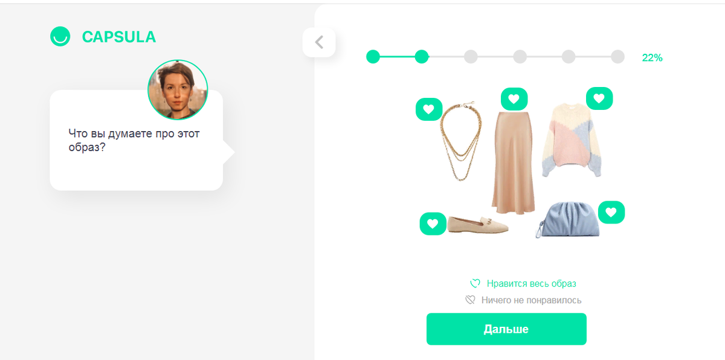Click the satin skirt image

tap(514, 161)
